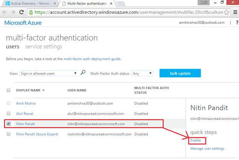Check the Amit Mishra row checkbox

coord(8,103)
